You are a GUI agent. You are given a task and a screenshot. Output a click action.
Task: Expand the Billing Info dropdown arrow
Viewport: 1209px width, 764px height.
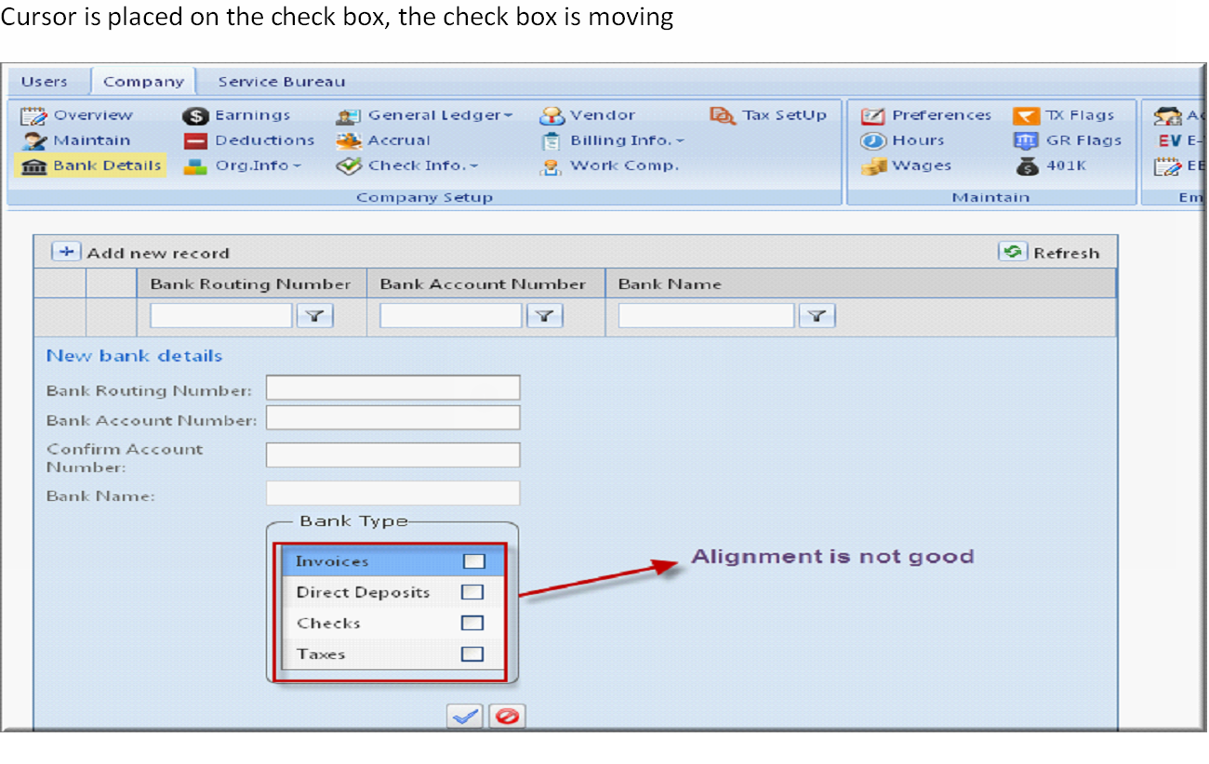[680, 141]
